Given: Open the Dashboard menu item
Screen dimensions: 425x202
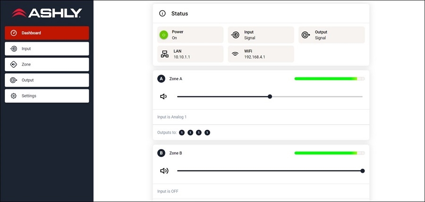Looking at the screenshot, I should coord(47,33).
